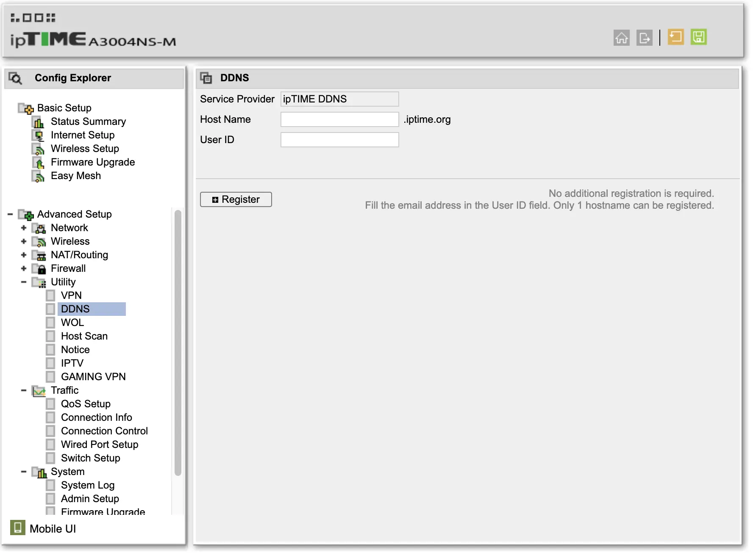The height and width of the screenshot is (558, 756).
Task: Click the Register button
Action: point(236,199)
